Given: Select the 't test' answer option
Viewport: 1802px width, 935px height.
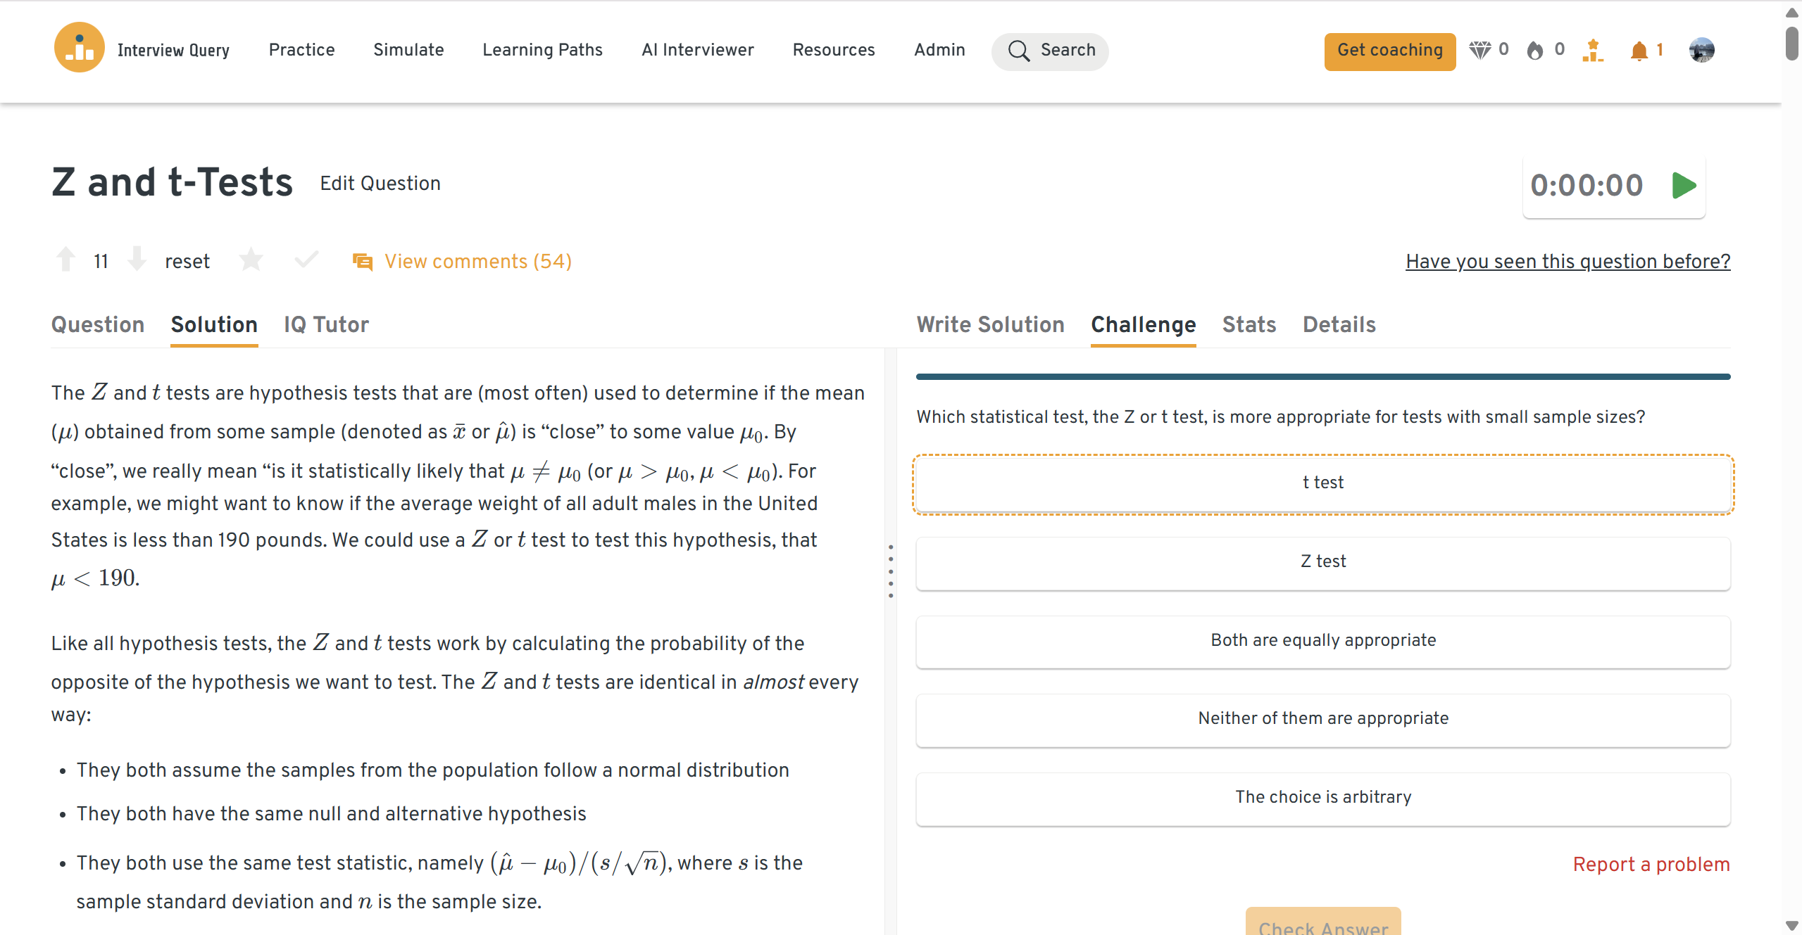Looking at the screenshot, I should 1322,483.
